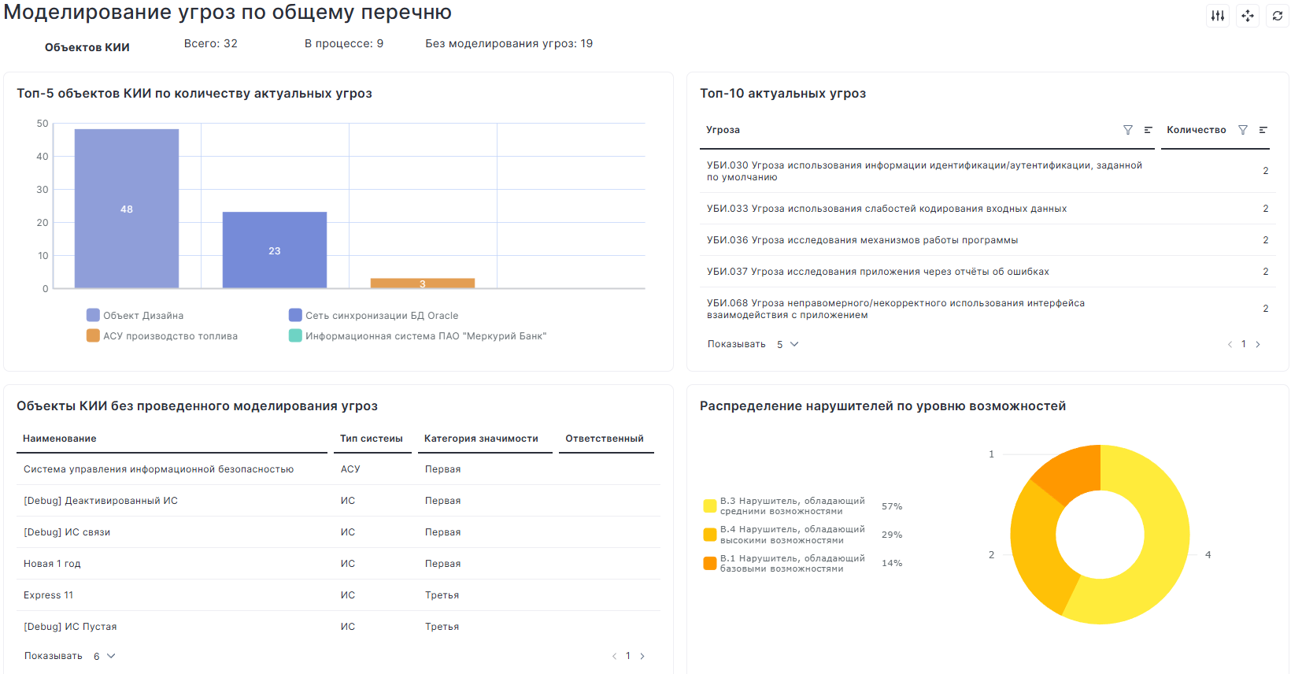
Task: Go to previous page of objects without modeling table
Action: [x=615, y=656]
